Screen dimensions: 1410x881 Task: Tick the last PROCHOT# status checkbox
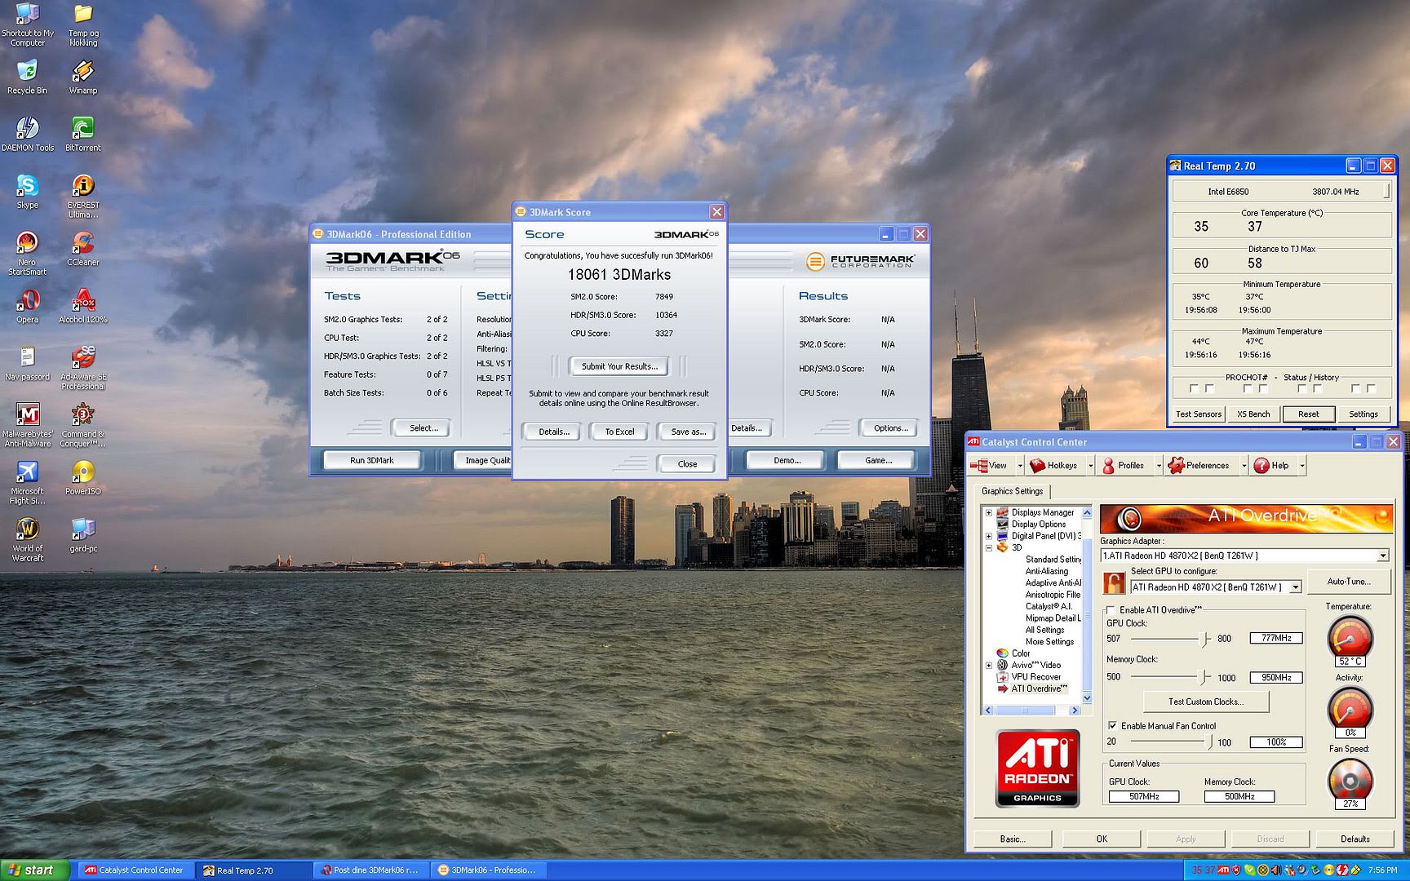1371,389
